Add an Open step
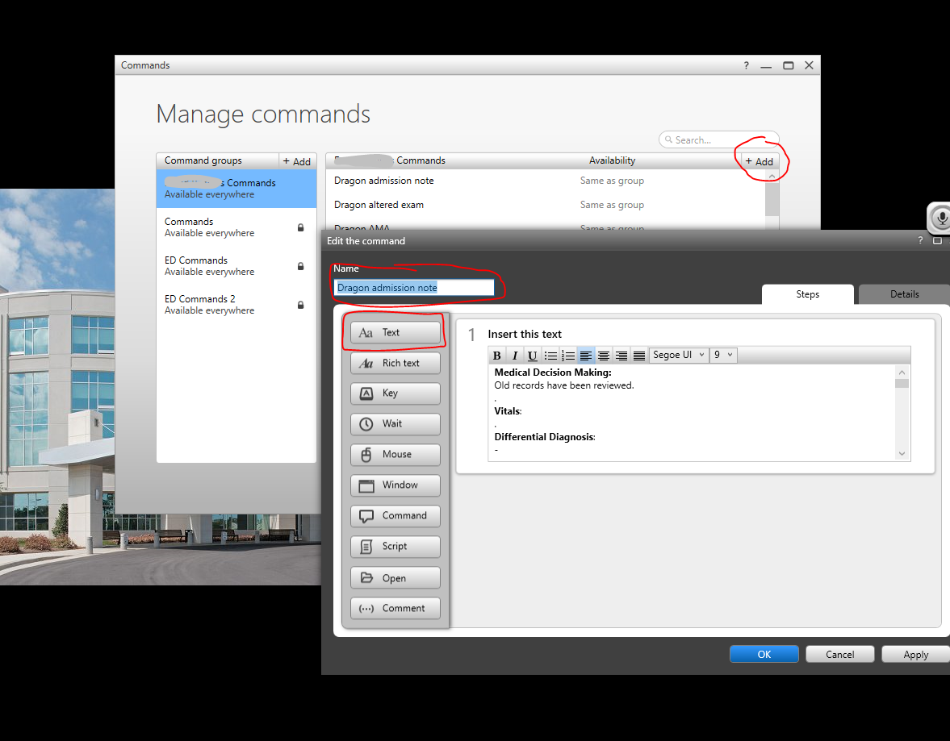This screenshot has height=741, width=950. tap(395, 577)
